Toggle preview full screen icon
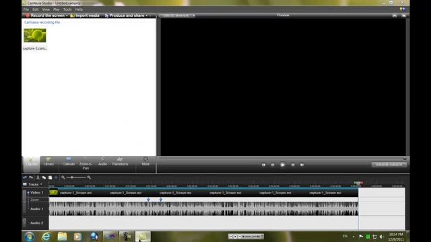 [395, 15]
